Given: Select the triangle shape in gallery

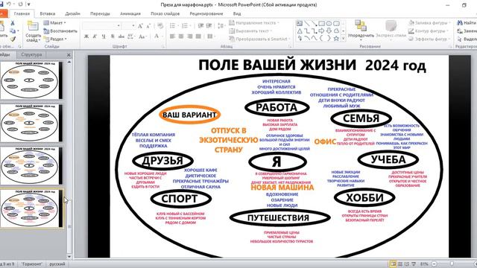Looking at the screenshot, I should 300,31.
